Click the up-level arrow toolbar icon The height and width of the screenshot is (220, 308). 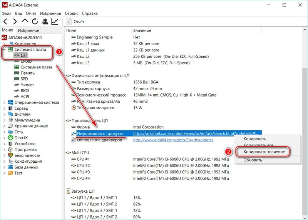[25, 21]
